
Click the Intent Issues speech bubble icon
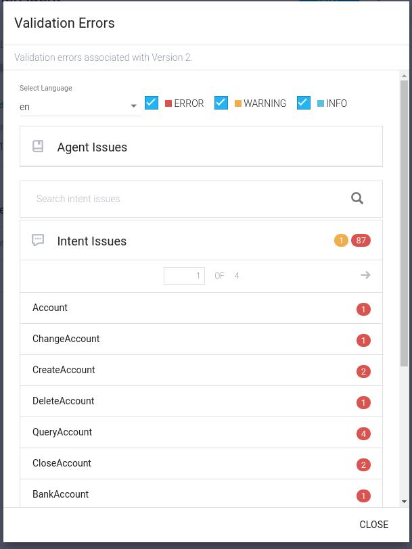(38, 240)
